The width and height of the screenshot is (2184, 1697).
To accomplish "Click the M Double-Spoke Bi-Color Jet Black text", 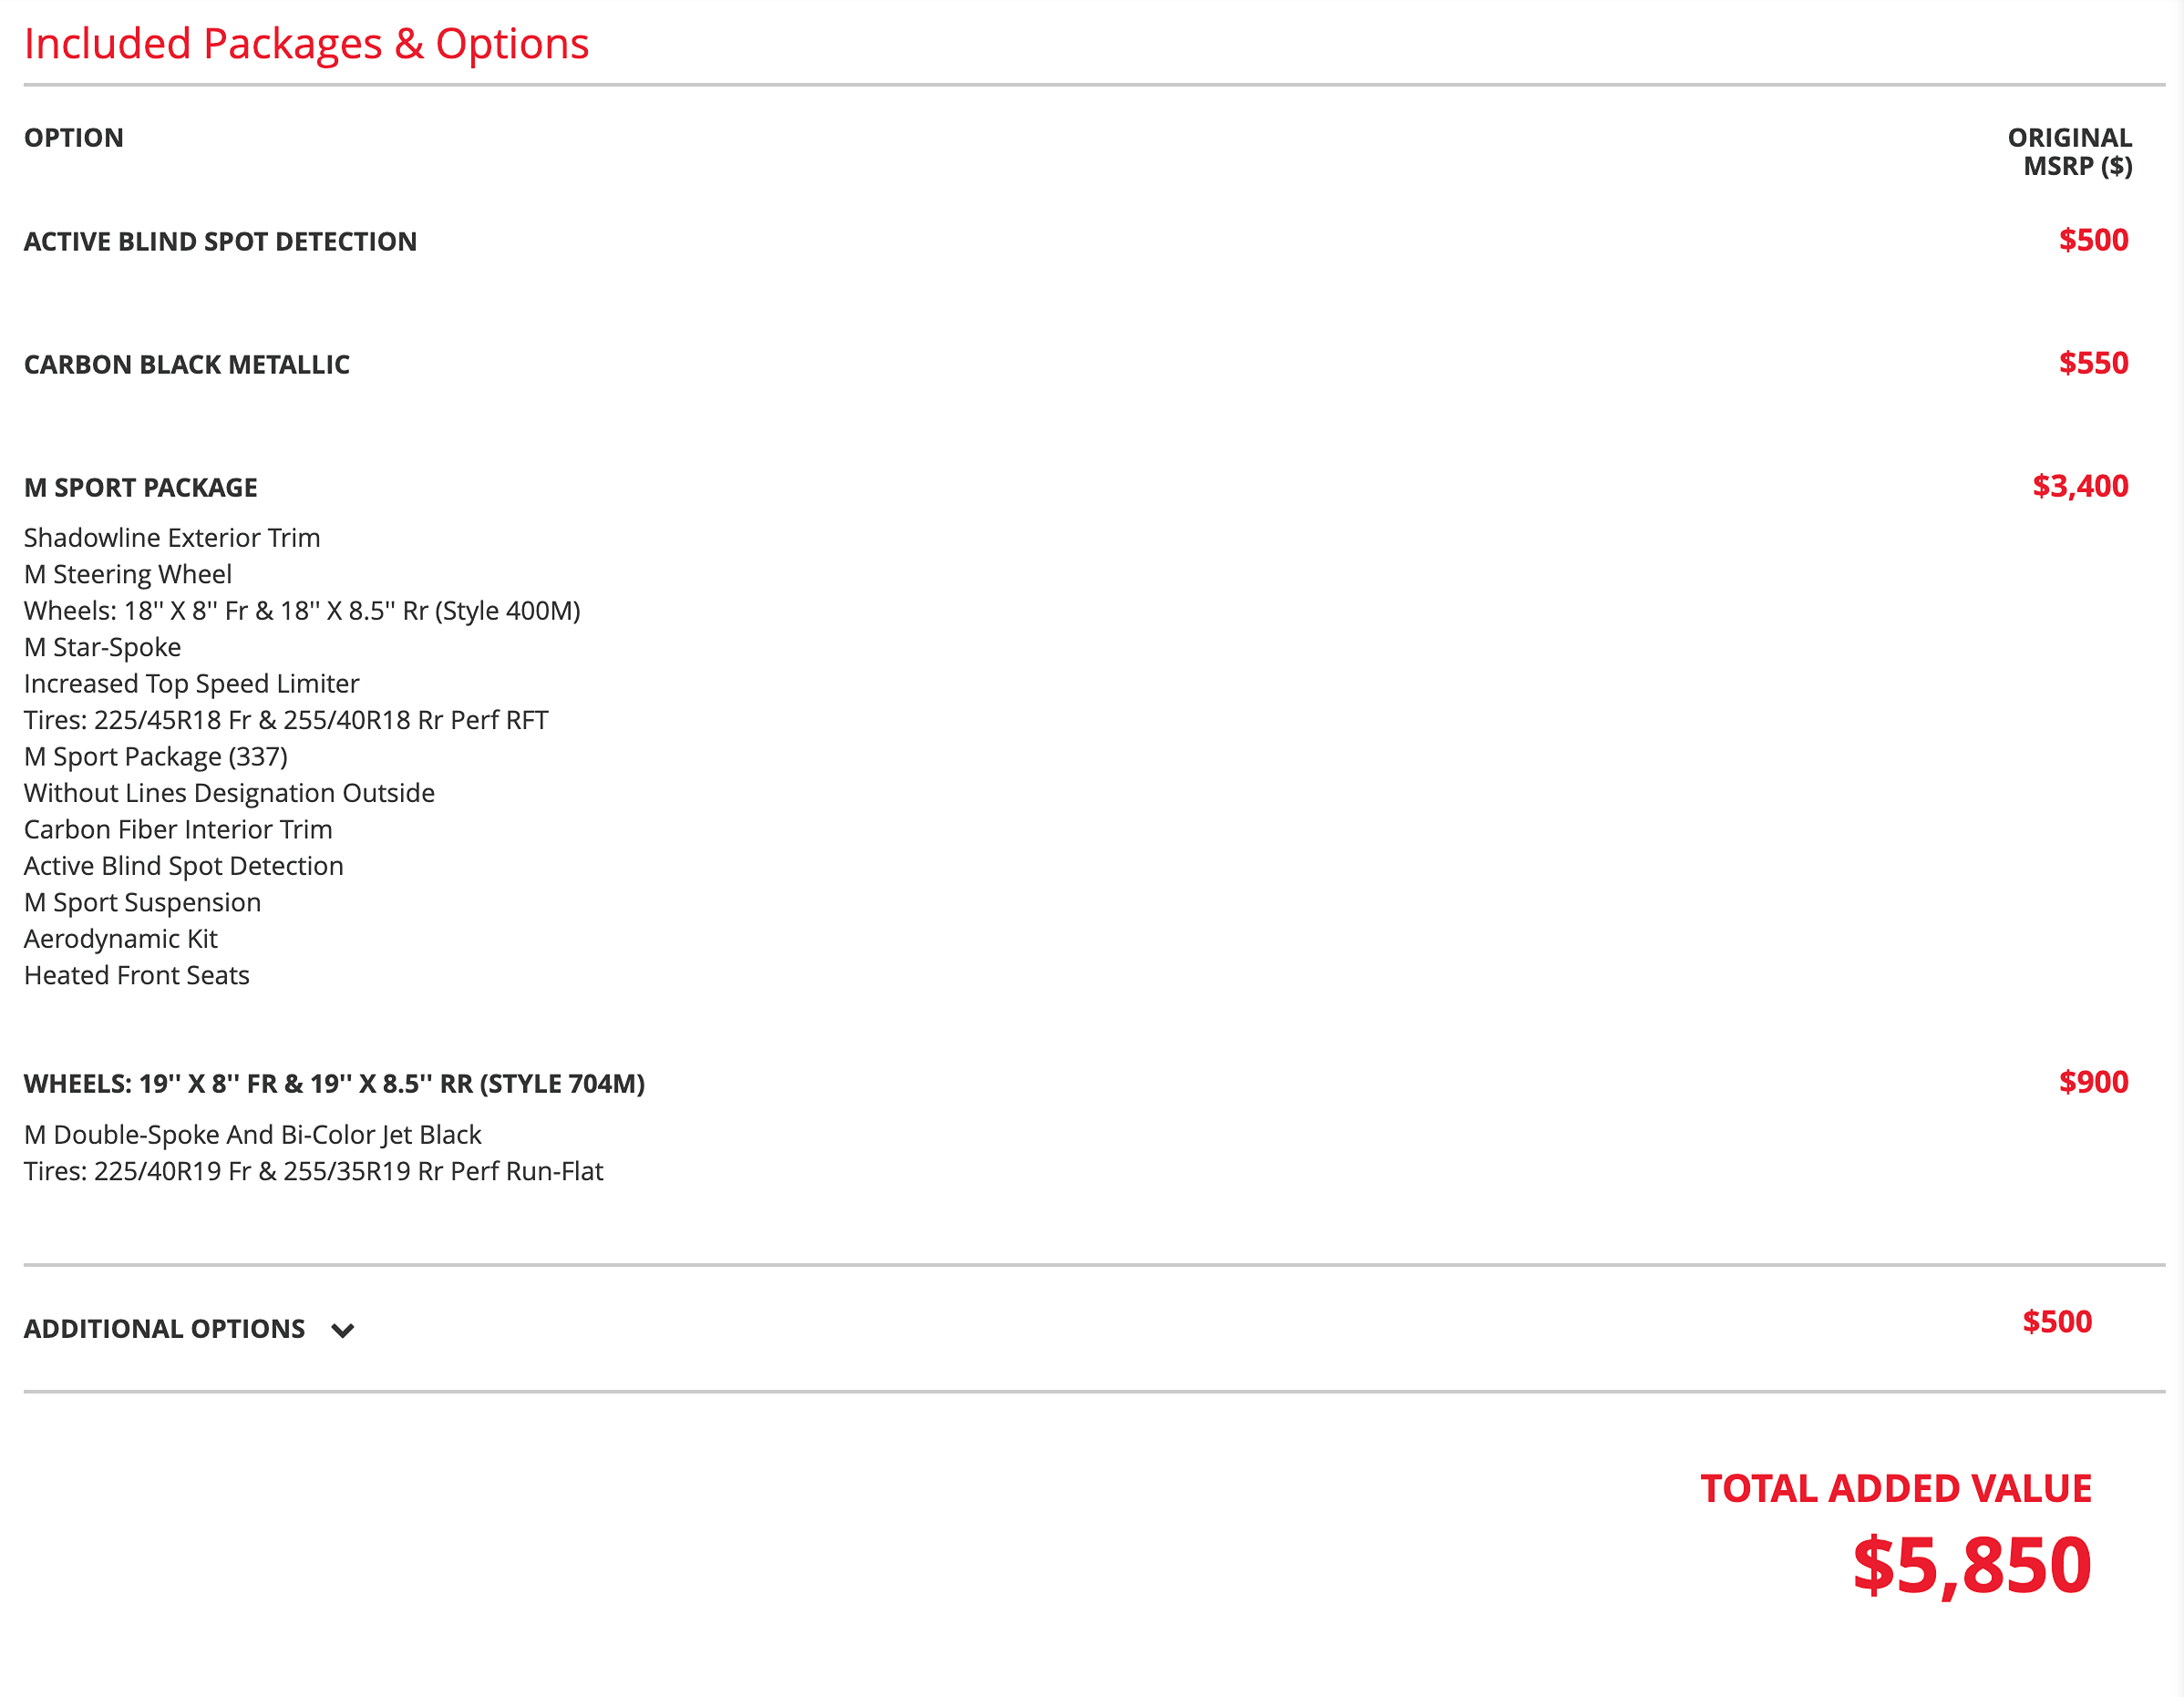I will (253, 1135).
